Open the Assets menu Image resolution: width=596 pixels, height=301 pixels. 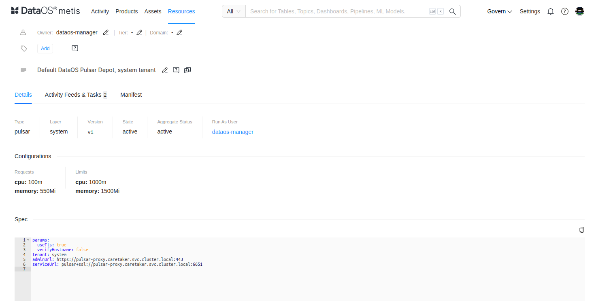153,11
